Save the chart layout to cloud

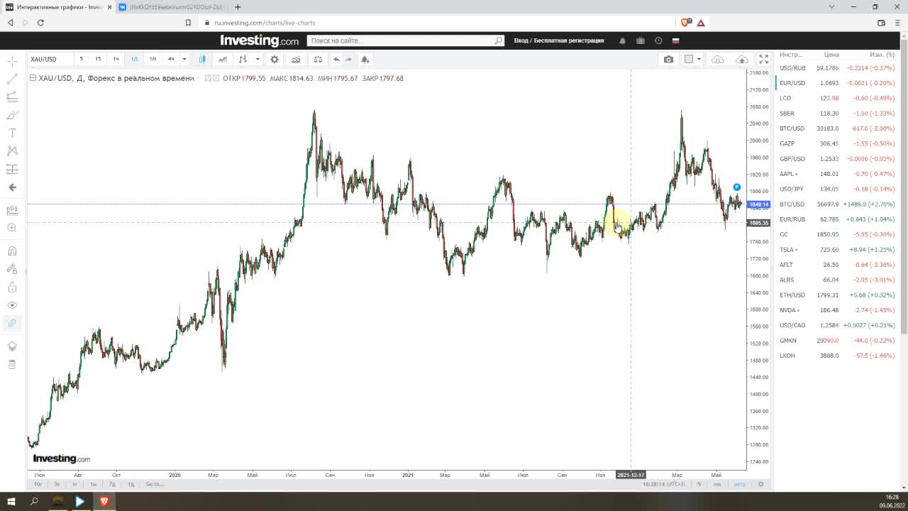tap(742, 59)
